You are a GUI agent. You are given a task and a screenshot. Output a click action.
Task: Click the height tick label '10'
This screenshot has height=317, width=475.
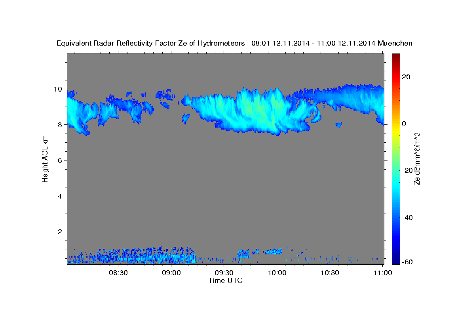[59, 89]
